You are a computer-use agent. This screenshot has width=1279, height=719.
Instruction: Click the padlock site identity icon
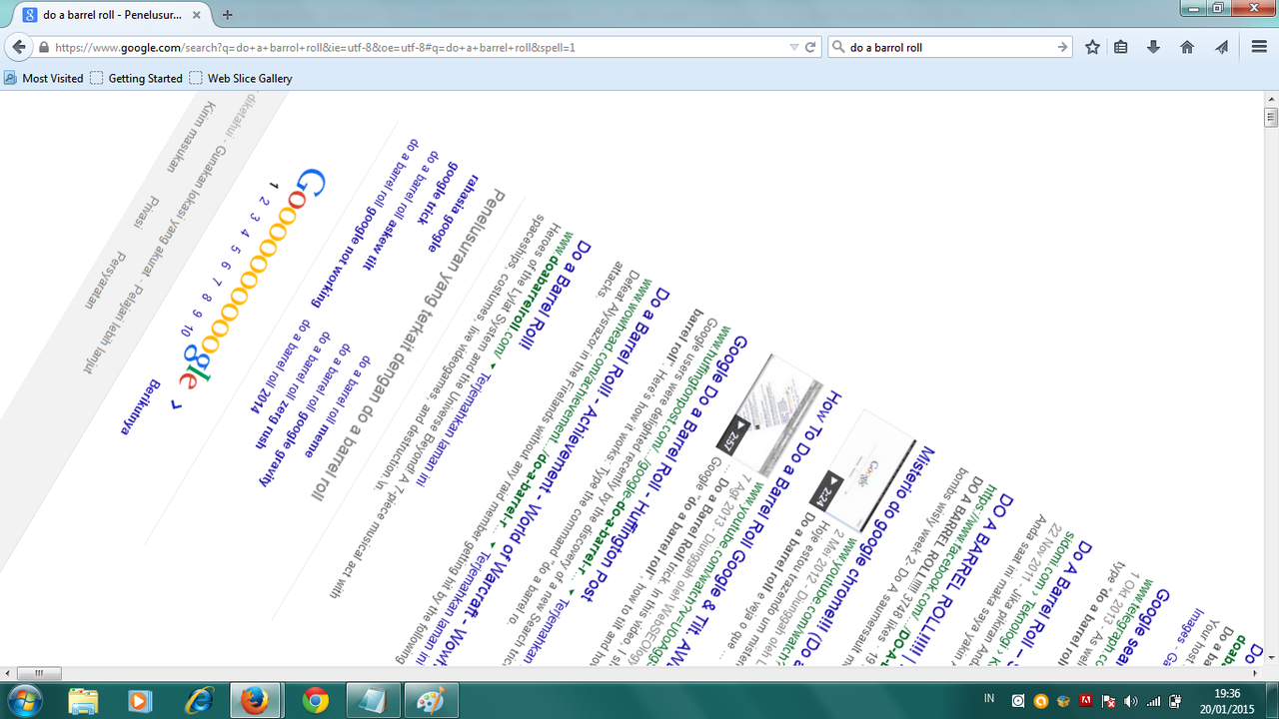coord(43,47)
